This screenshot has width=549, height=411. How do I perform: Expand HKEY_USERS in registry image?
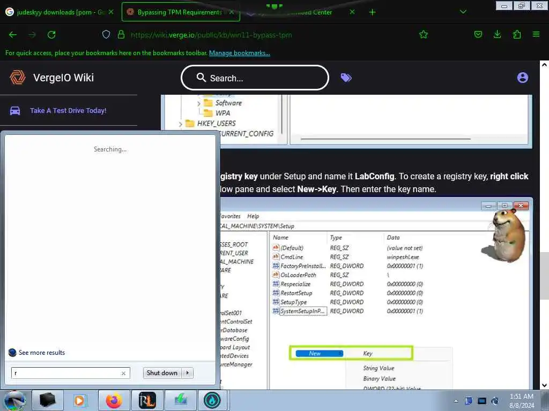(180, 124)
